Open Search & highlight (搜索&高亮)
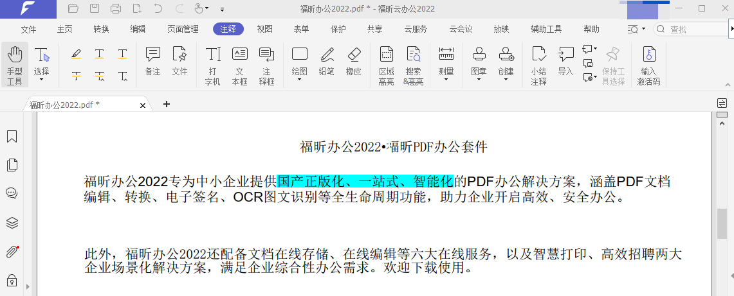 pos(414,66)
